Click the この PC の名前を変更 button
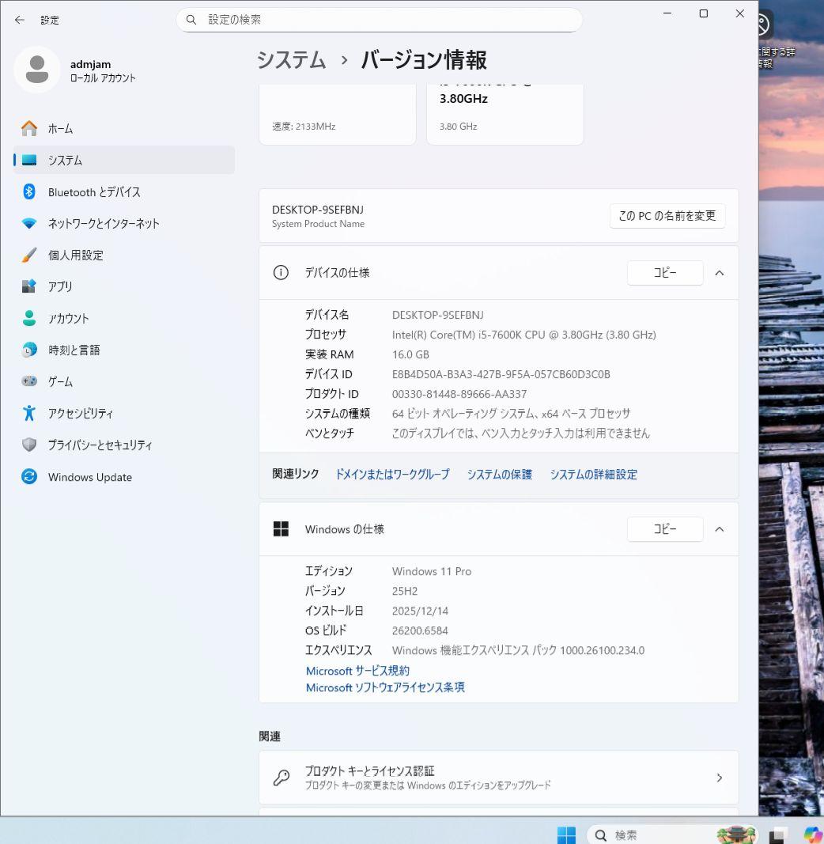Image resolution: width=824 pixels, height=844 pixels. coord(667,215)
